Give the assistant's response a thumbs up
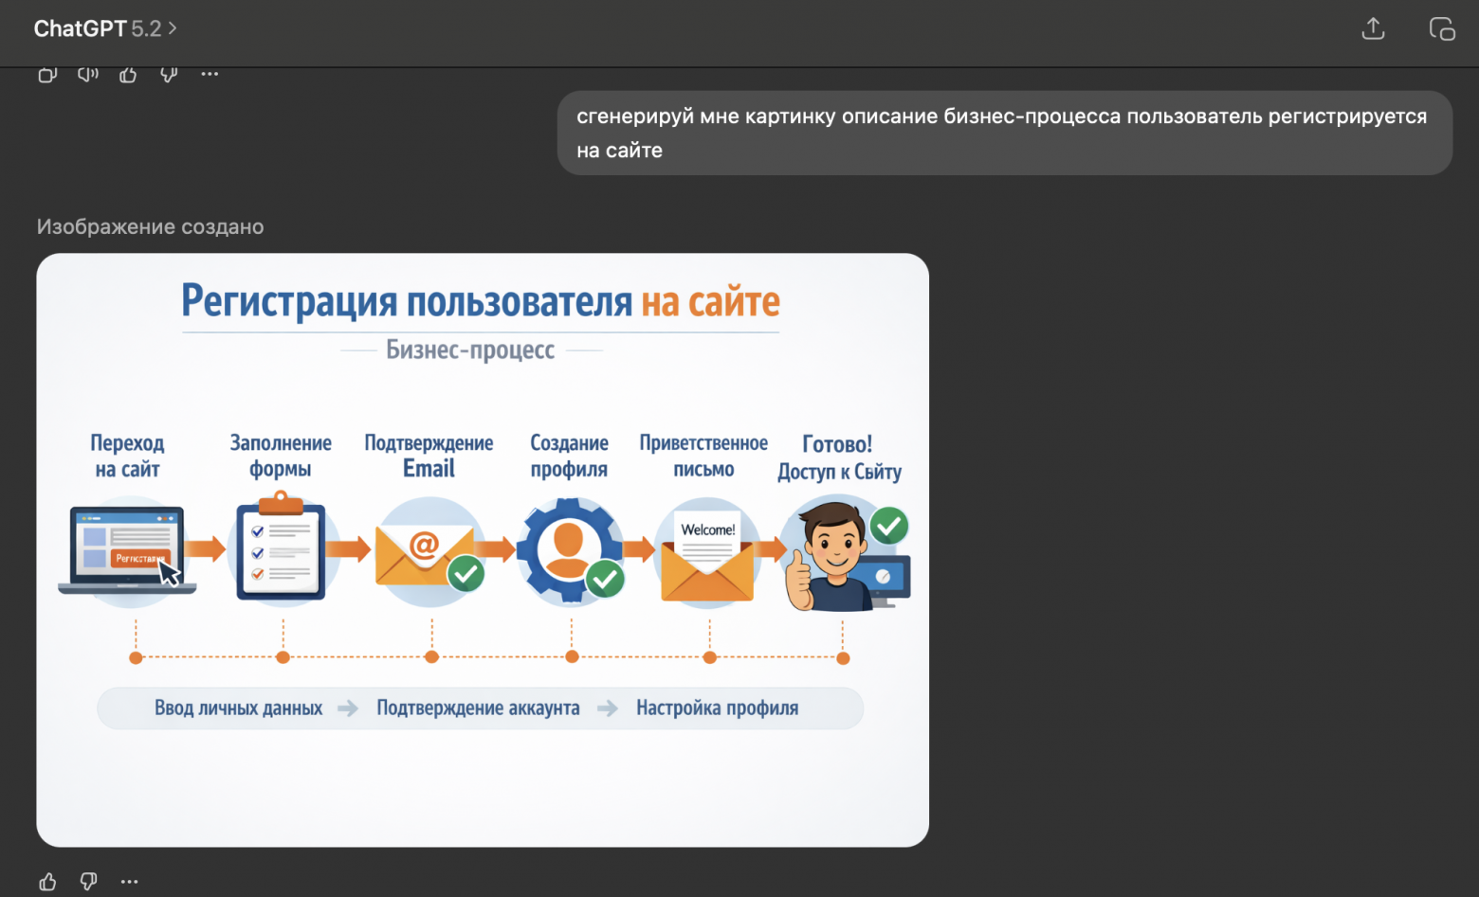This screenshot has width=1479, height=897. (x=128, y=74)
